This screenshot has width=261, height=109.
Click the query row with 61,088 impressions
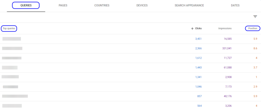pyautogui.click(x=10, y=67)
